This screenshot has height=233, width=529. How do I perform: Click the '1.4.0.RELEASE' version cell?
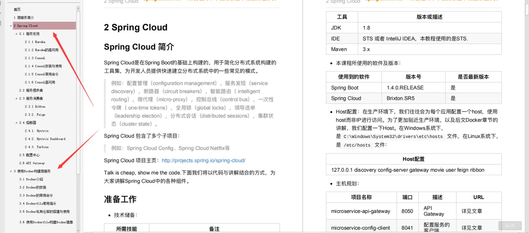413,88
